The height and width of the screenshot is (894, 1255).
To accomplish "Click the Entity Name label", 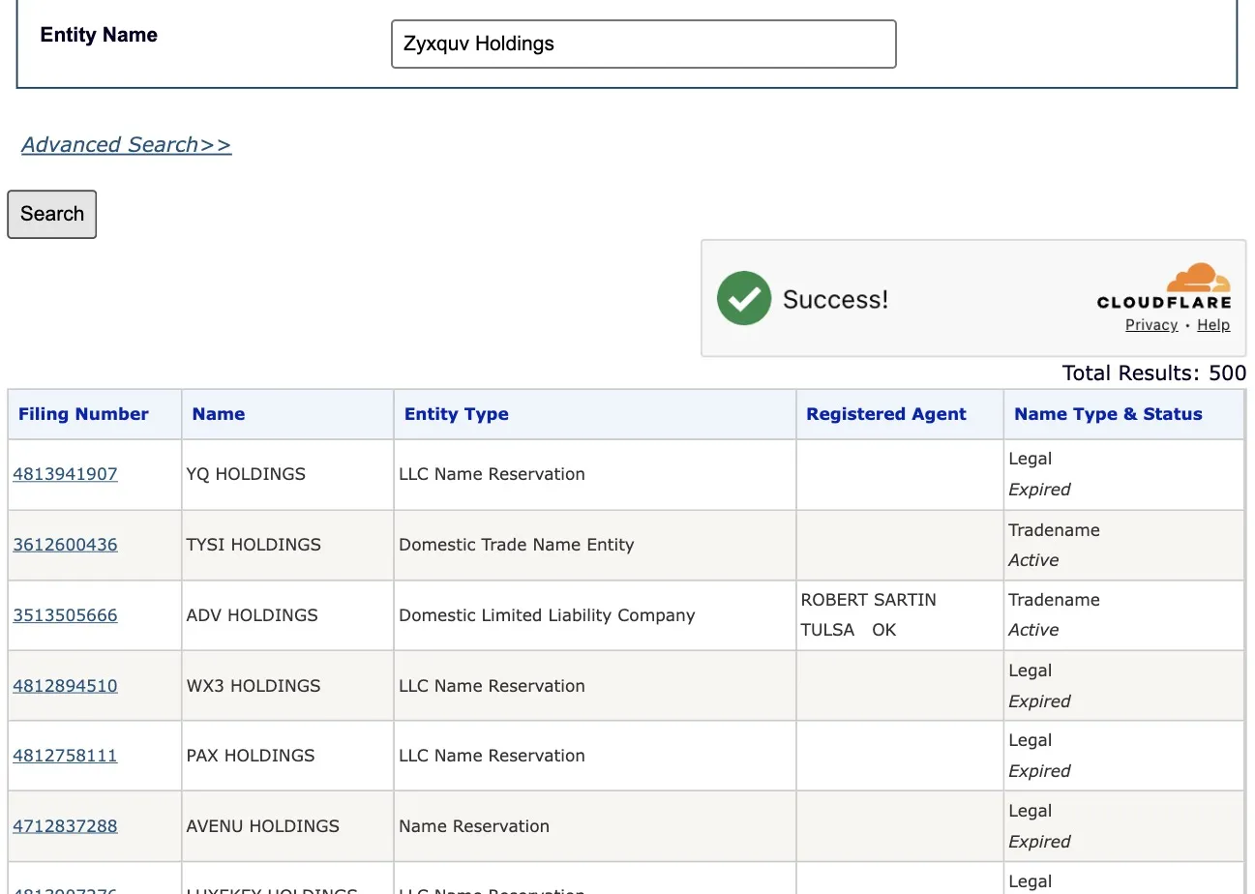I will 99,35.
